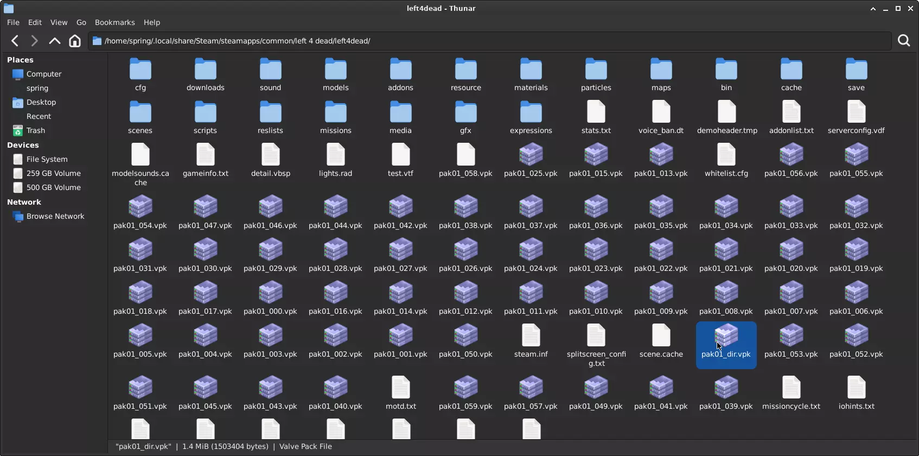Image resolution: width=919 pixels, height=456 pixels.
Task: Open the File menu
Action: [13, 22]
